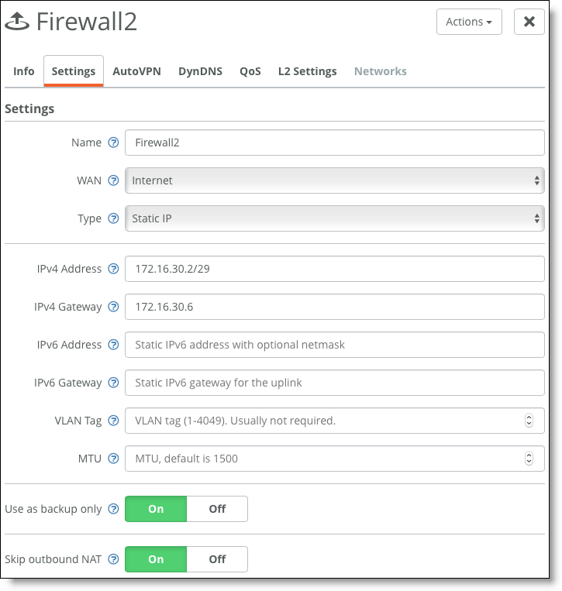Close the Firewall2 panel with X button

(x=529, y=22)
